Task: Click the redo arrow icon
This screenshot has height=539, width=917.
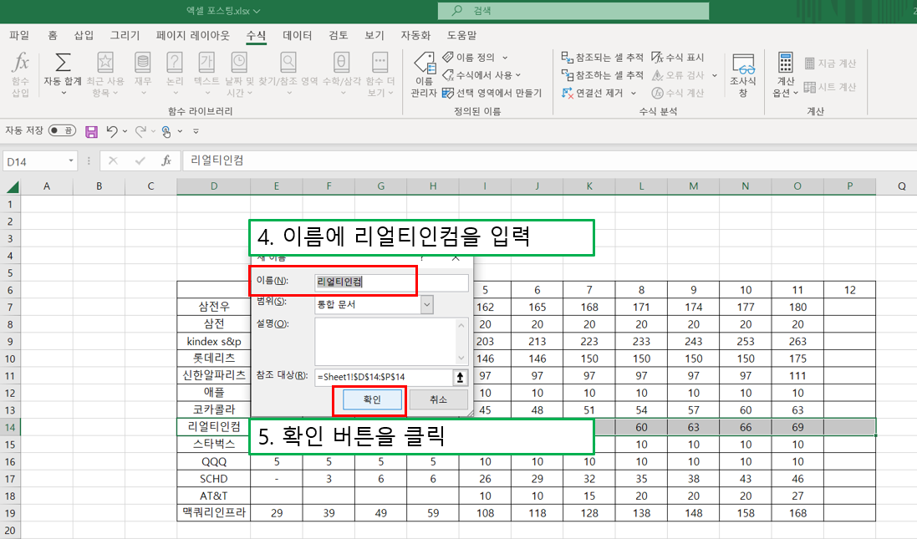Action: tap(140, 131)
